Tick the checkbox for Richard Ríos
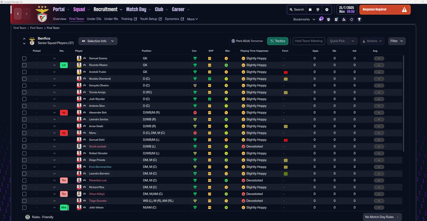427x221 pixels. [24, 187]
